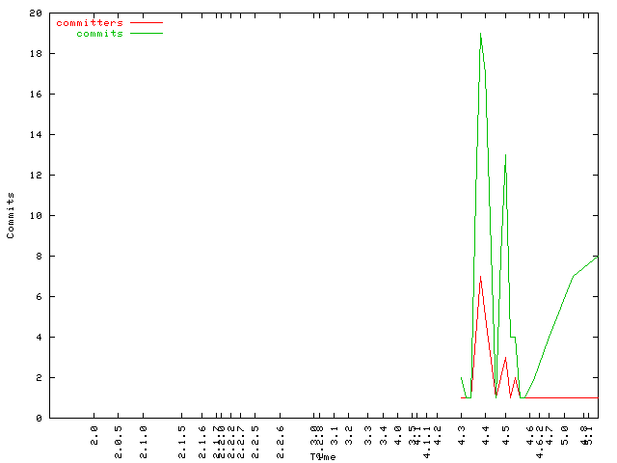The height and width of the screenshot is (463, 617).
Task: Click the second green peak at 13
Action: (x=505, y=155)
